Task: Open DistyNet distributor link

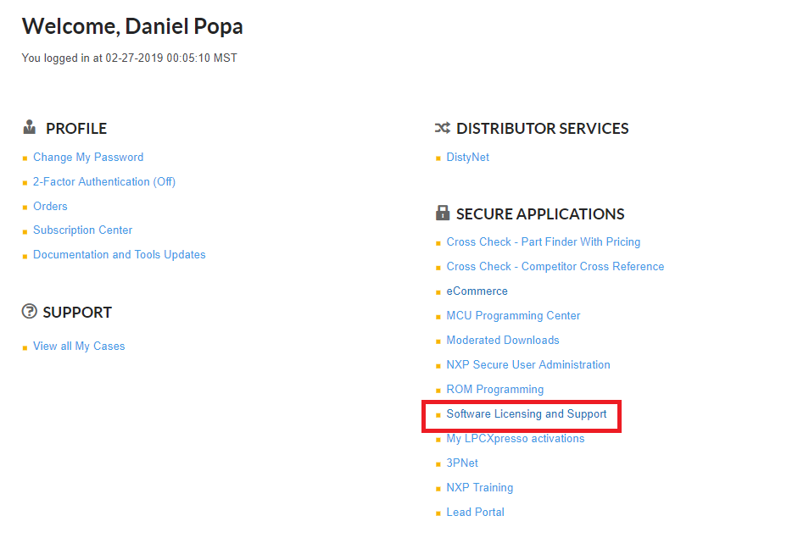Action: click(x=467, y=158)
